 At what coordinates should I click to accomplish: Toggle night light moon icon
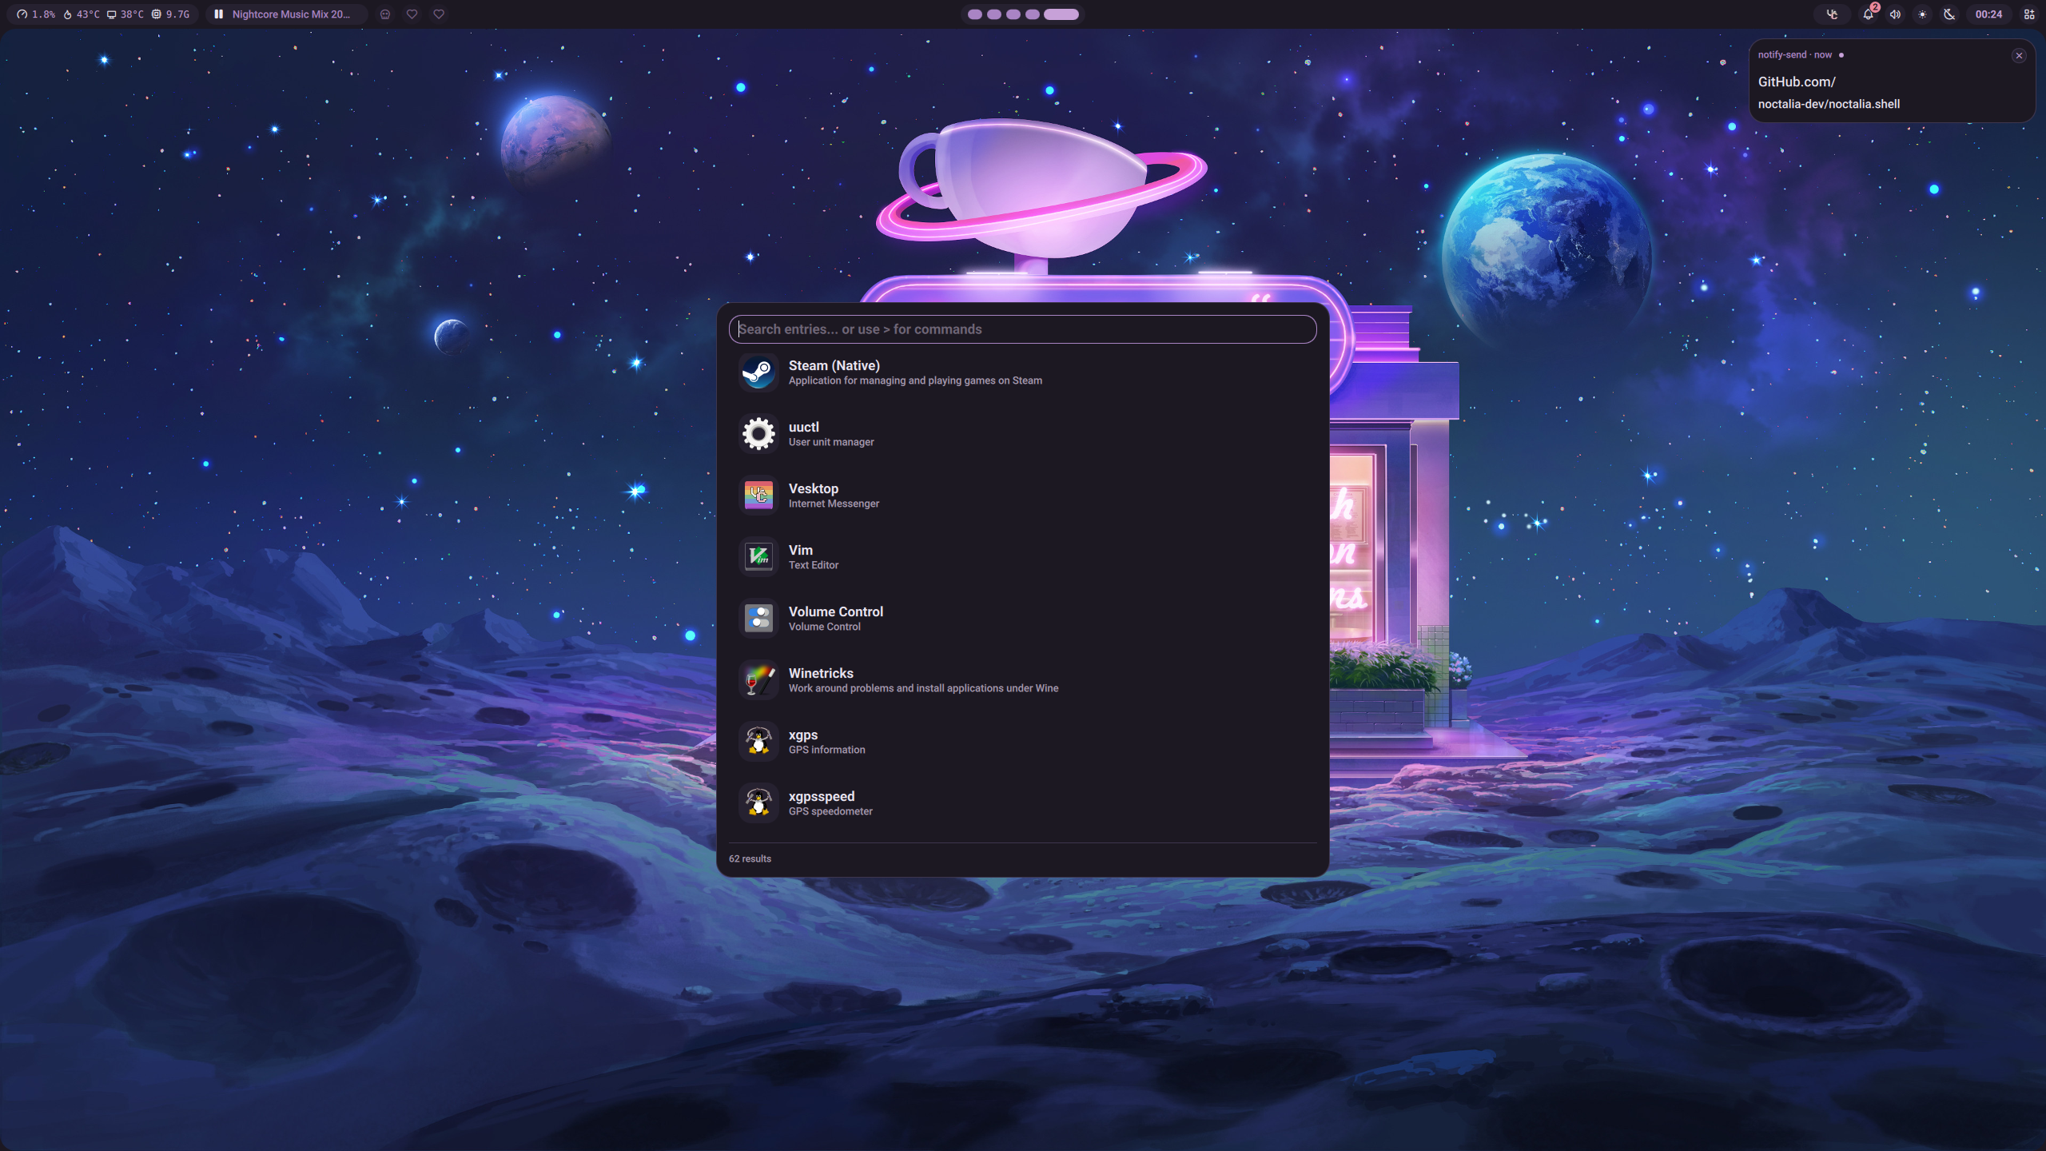pos(1949,14)
